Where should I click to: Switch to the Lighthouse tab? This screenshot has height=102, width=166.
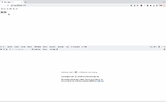60,47
